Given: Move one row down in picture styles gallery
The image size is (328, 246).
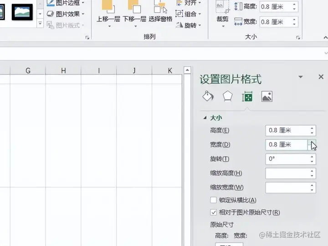Looking at the screenshot, I should [x=40, y=14].
